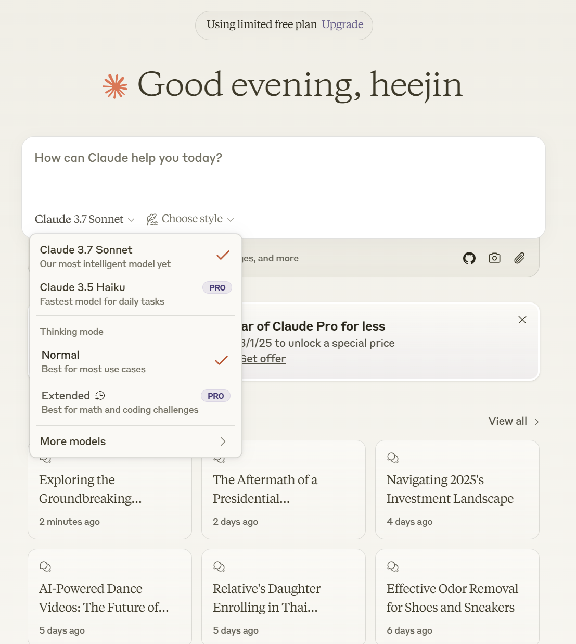The image size is (576, 644).
Task: Click the paperclip attach file icon
Action: (x=519, y=258)
